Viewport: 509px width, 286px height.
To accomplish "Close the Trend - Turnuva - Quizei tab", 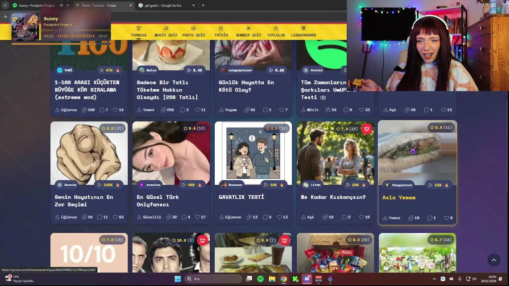I will point(130,6).
